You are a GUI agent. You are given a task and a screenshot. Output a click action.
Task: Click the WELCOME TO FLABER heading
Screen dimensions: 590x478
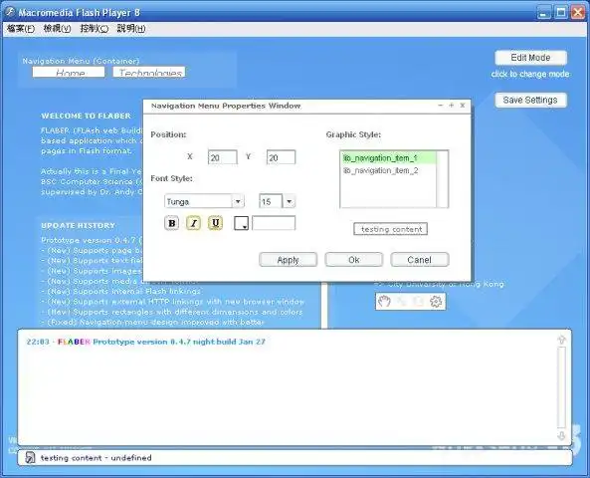(86, 117)
